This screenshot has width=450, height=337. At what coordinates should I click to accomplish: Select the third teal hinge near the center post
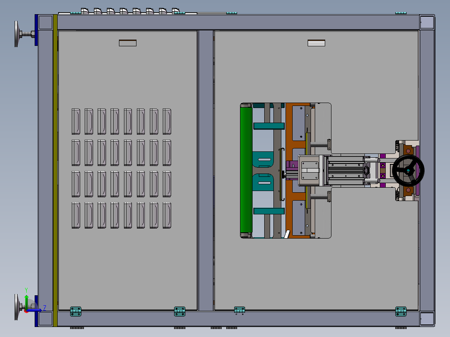[239, 310]
